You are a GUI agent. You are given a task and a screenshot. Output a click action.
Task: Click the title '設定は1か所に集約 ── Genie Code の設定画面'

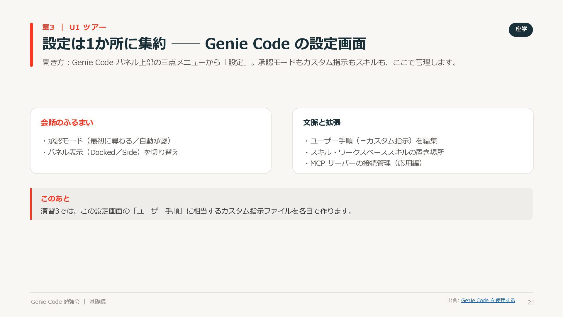pyautogui.click(x=204, y=43)
